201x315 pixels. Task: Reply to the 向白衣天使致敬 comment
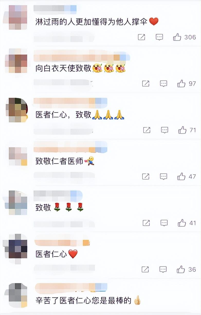(163, 84)
